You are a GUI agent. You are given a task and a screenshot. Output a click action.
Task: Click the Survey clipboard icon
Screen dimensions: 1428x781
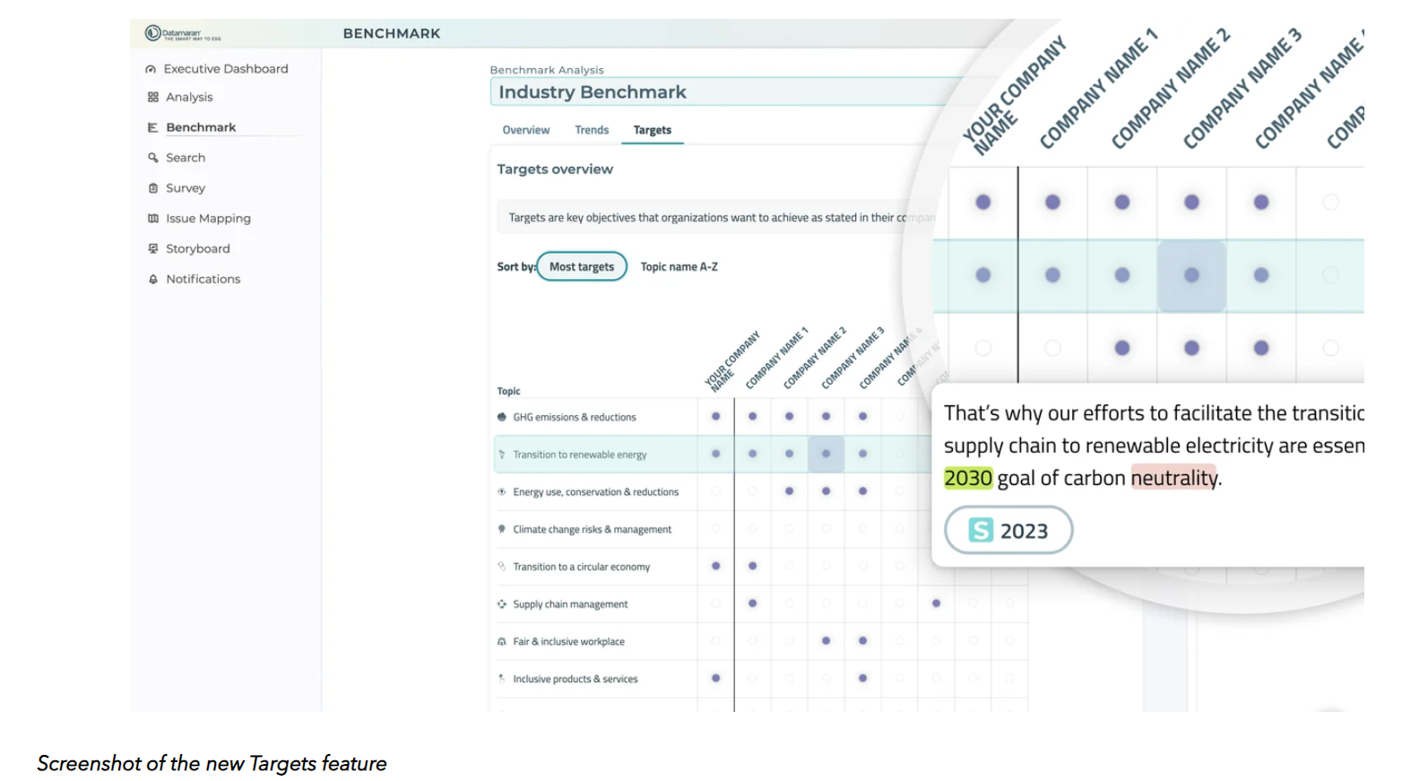click(x=153, y=188)
